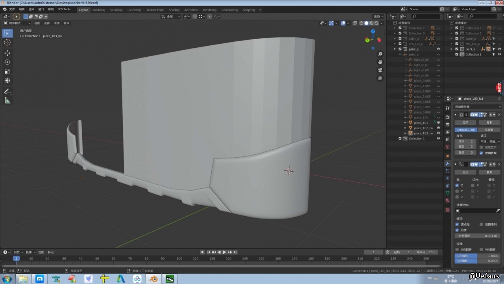This screenshot has width=504, height=284.
Task: Hide piece_101 using its eye icon
Action: coord(438,123)
